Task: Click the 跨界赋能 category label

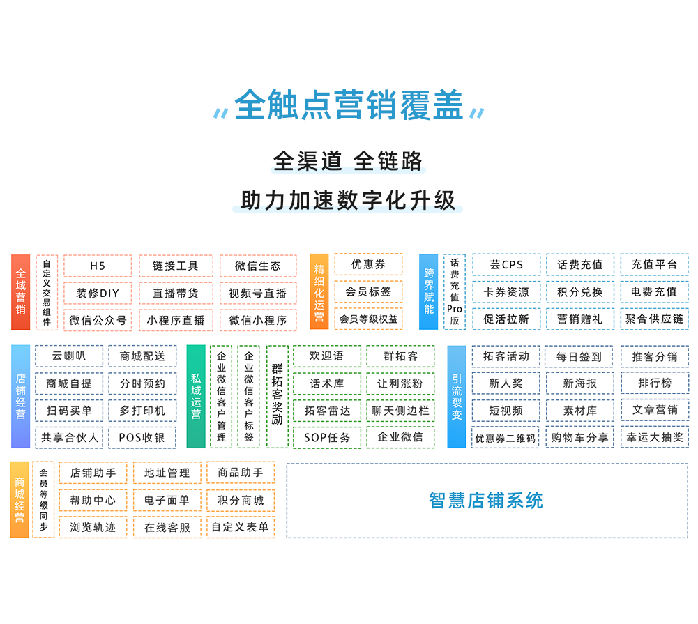Action: click(429, 291)
